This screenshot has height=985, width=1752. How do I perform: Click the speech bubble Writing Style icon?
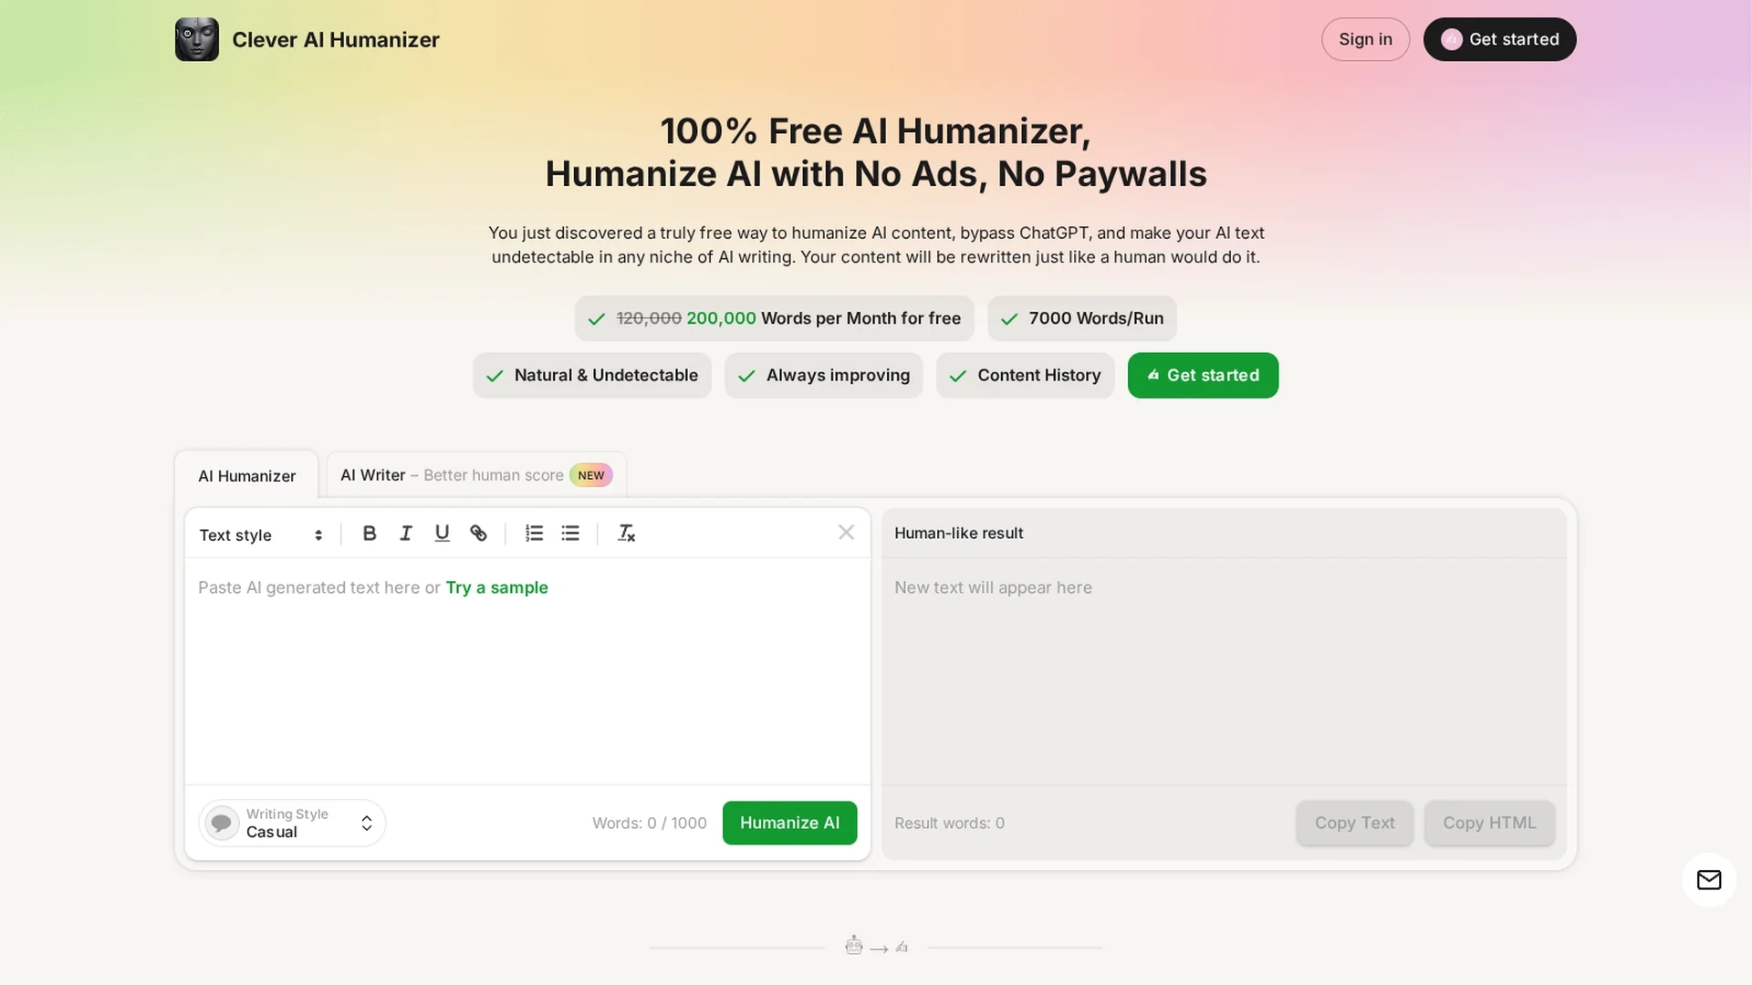point(221,823)
